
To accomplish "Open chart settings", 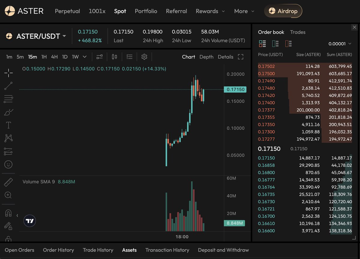I will coord(144,57).
